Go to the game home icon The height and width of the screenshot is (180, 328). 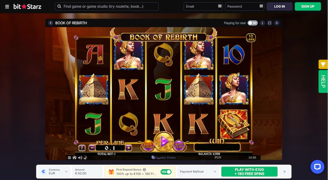(x=74, y=158)
